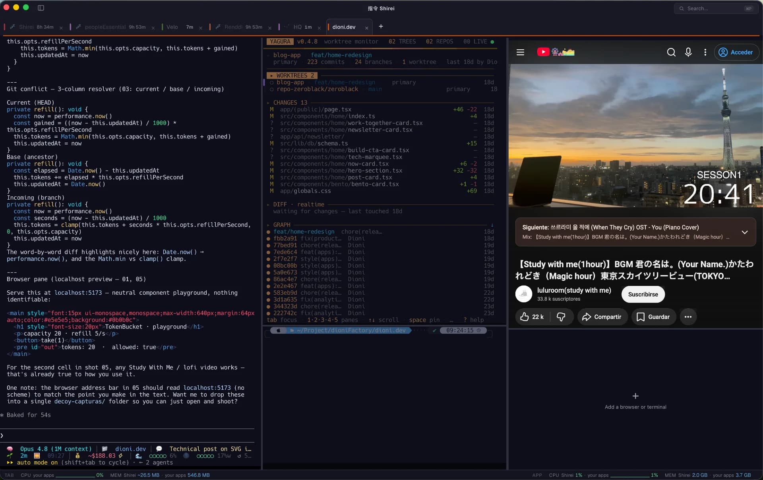Collapse the WORKTREES 2 section
This screenshot has width=763, height=480.
tap(292, 75)
